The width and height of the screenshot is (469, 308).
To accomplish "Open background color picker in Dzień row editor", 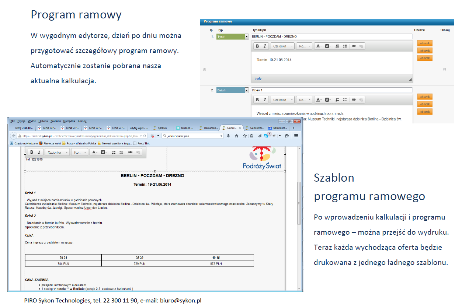I will click(x=328, y=99).
